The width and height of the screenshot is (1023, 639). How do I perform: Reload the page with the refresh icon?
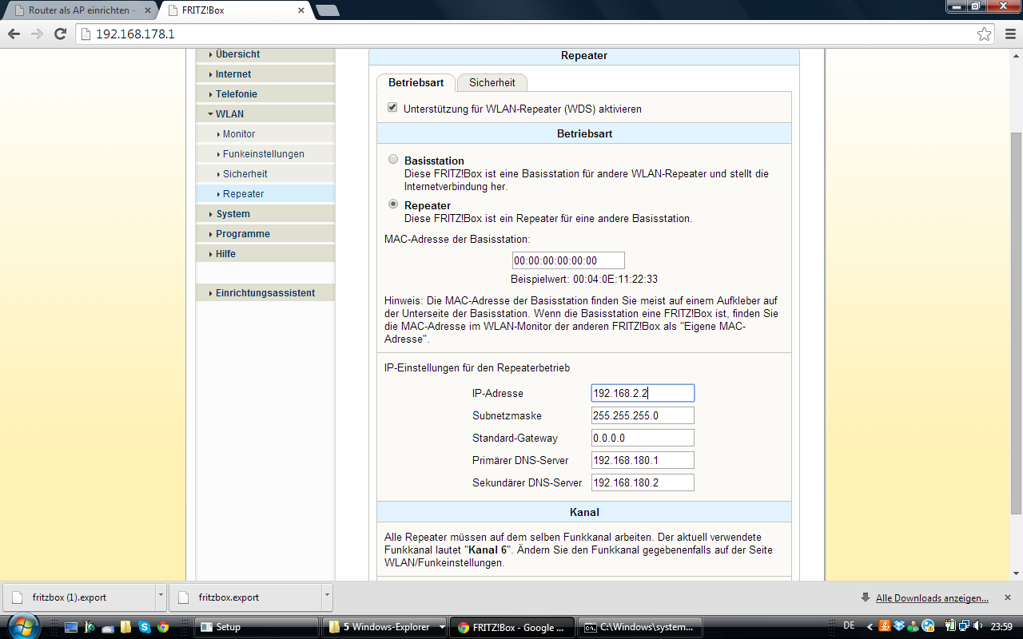tap(60, 34)
